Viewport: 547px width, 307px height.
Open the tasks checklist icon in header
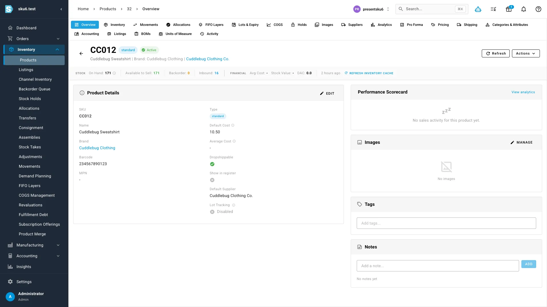(493, 9)
